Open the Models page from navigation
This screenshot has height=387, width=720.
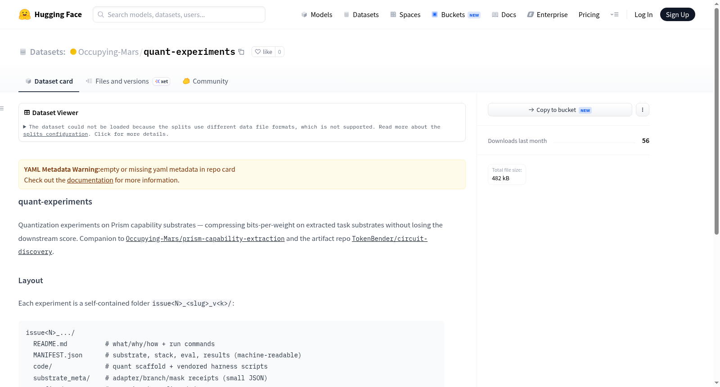(x=317, y=14)
